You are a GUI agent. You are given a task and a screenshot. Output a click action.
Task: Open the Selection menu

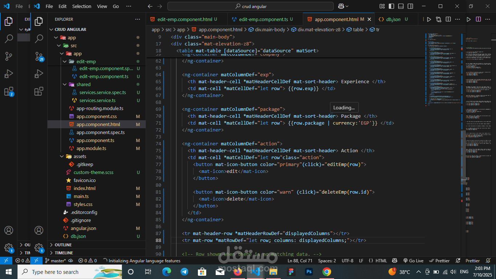coord(82,6)
